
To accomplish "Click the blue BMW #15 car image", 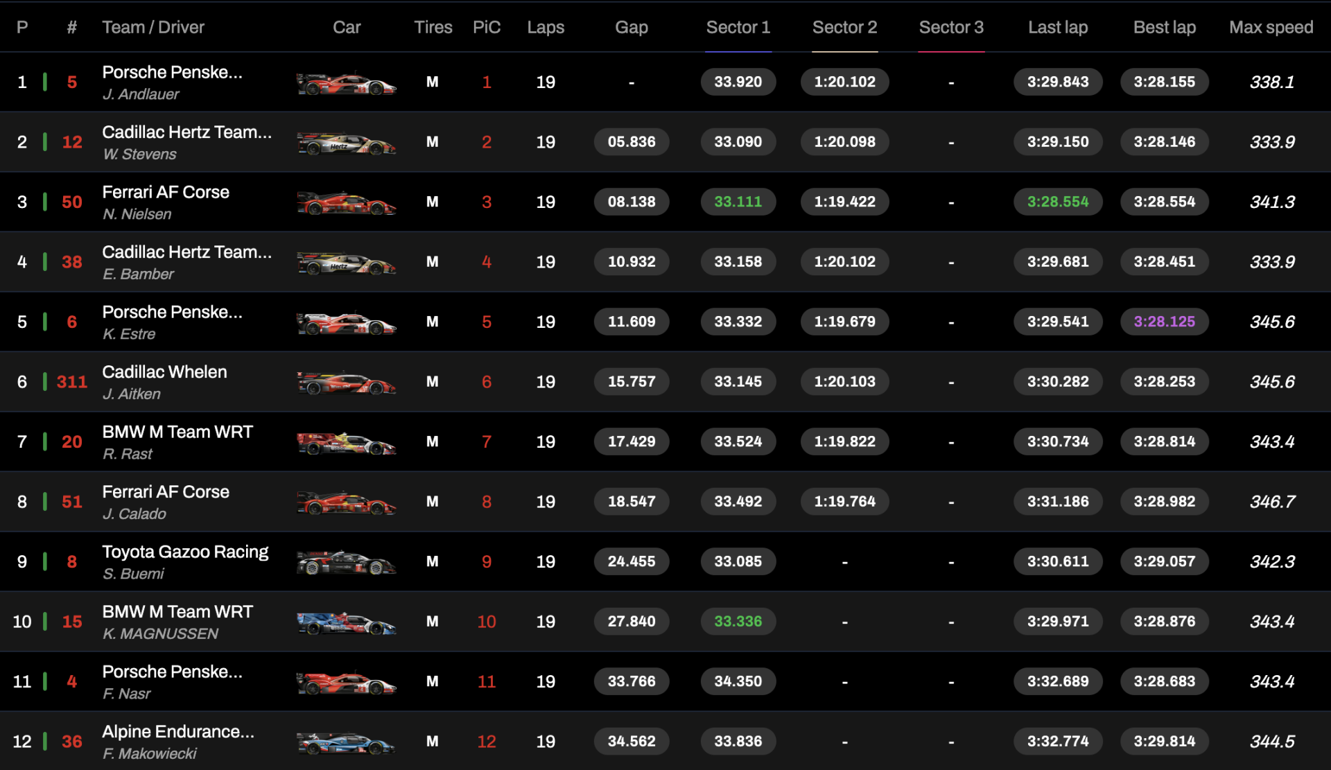I will pos(346,622).
